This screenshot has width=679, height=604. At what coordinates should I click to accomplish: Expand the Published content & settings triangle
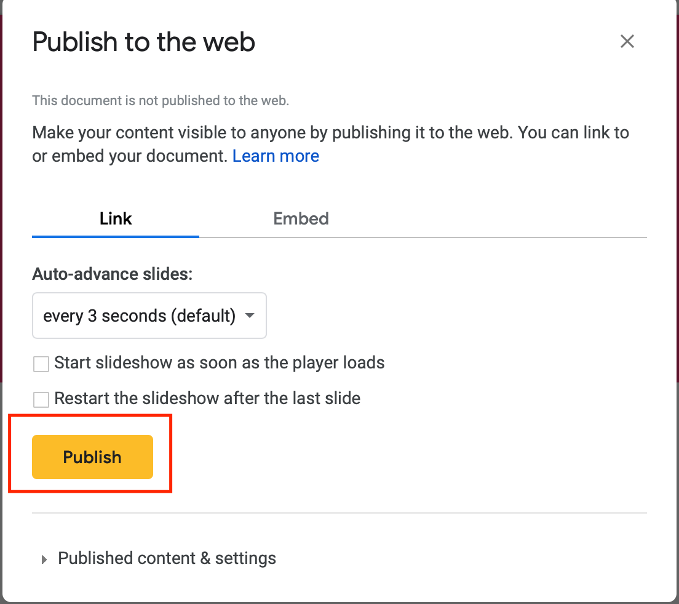(44, 559)
